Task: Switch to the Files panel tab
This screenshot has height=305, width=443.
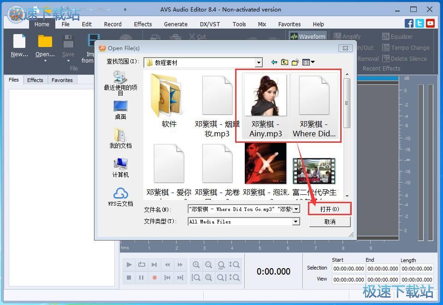Action: [13, 80]
